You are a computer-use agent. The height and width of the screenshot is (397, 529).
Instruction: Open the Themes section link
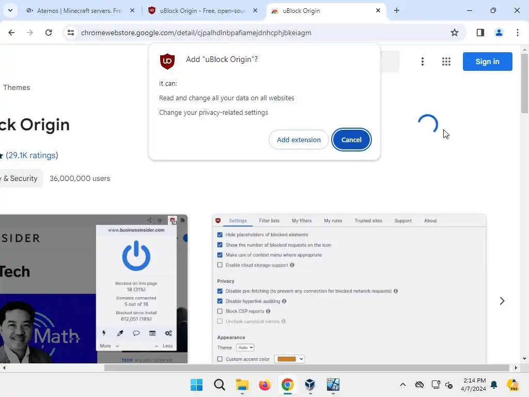[x=17, y=87]
